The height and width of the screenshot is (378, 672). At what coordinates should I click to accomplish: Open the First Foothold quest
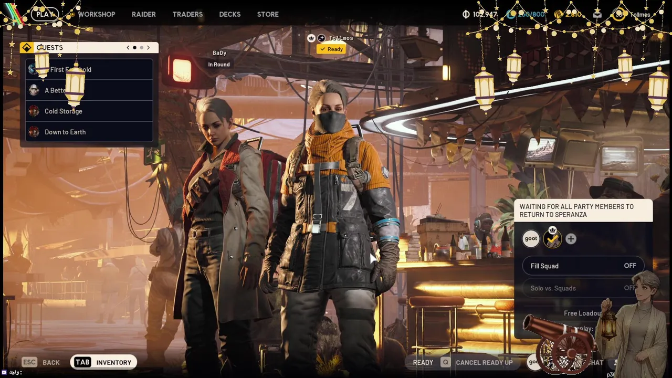click(x=89, y=69)
